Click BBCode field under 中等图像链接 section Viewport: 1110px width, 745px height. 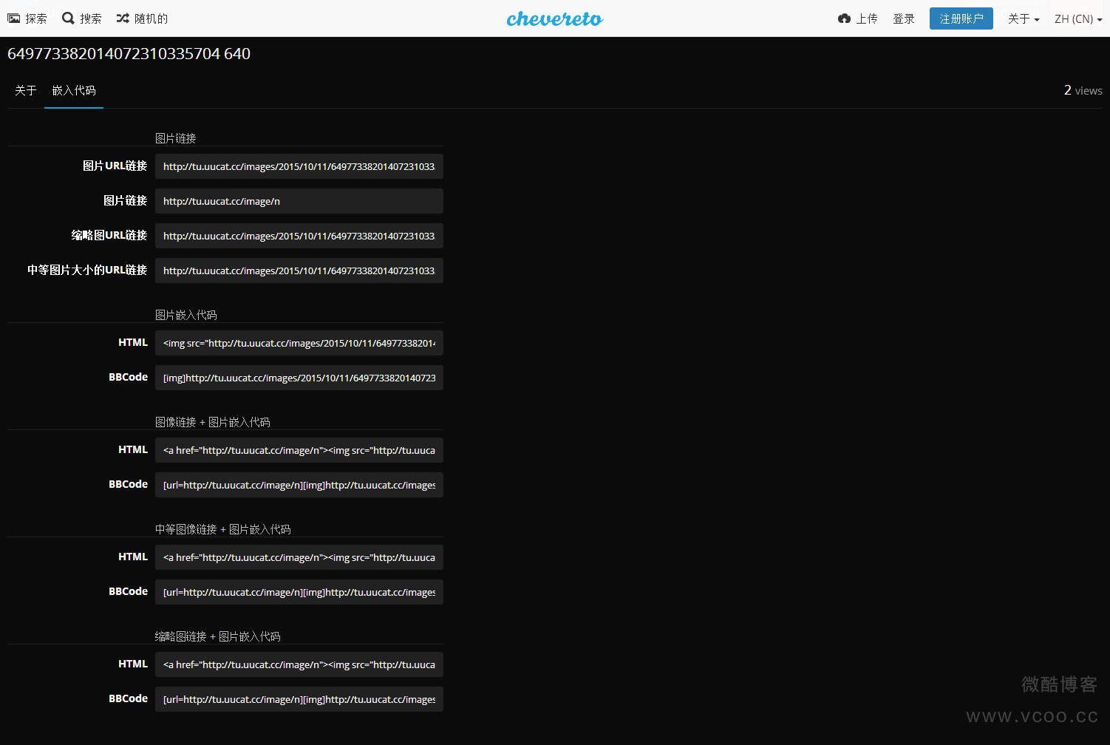299,592
